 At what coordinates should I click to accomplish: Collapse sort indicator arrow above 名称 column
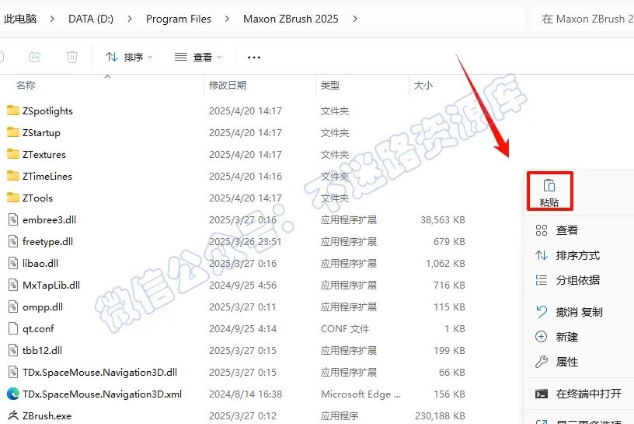107,76
